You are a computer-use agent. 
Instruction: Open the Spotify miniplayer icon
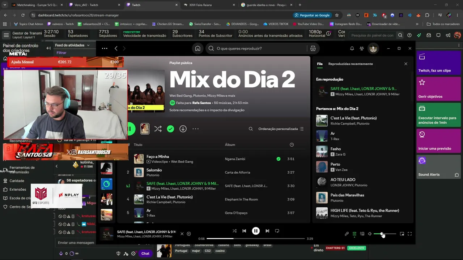point(402,234)
